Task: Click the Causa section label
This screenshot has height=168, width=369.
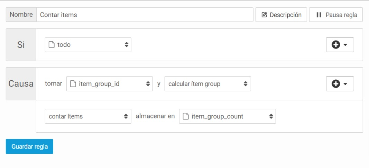Action: click(21, 83)
